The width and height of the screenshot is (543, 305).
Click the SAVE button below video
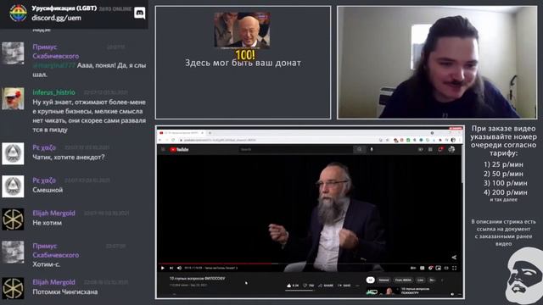point(344,286)
